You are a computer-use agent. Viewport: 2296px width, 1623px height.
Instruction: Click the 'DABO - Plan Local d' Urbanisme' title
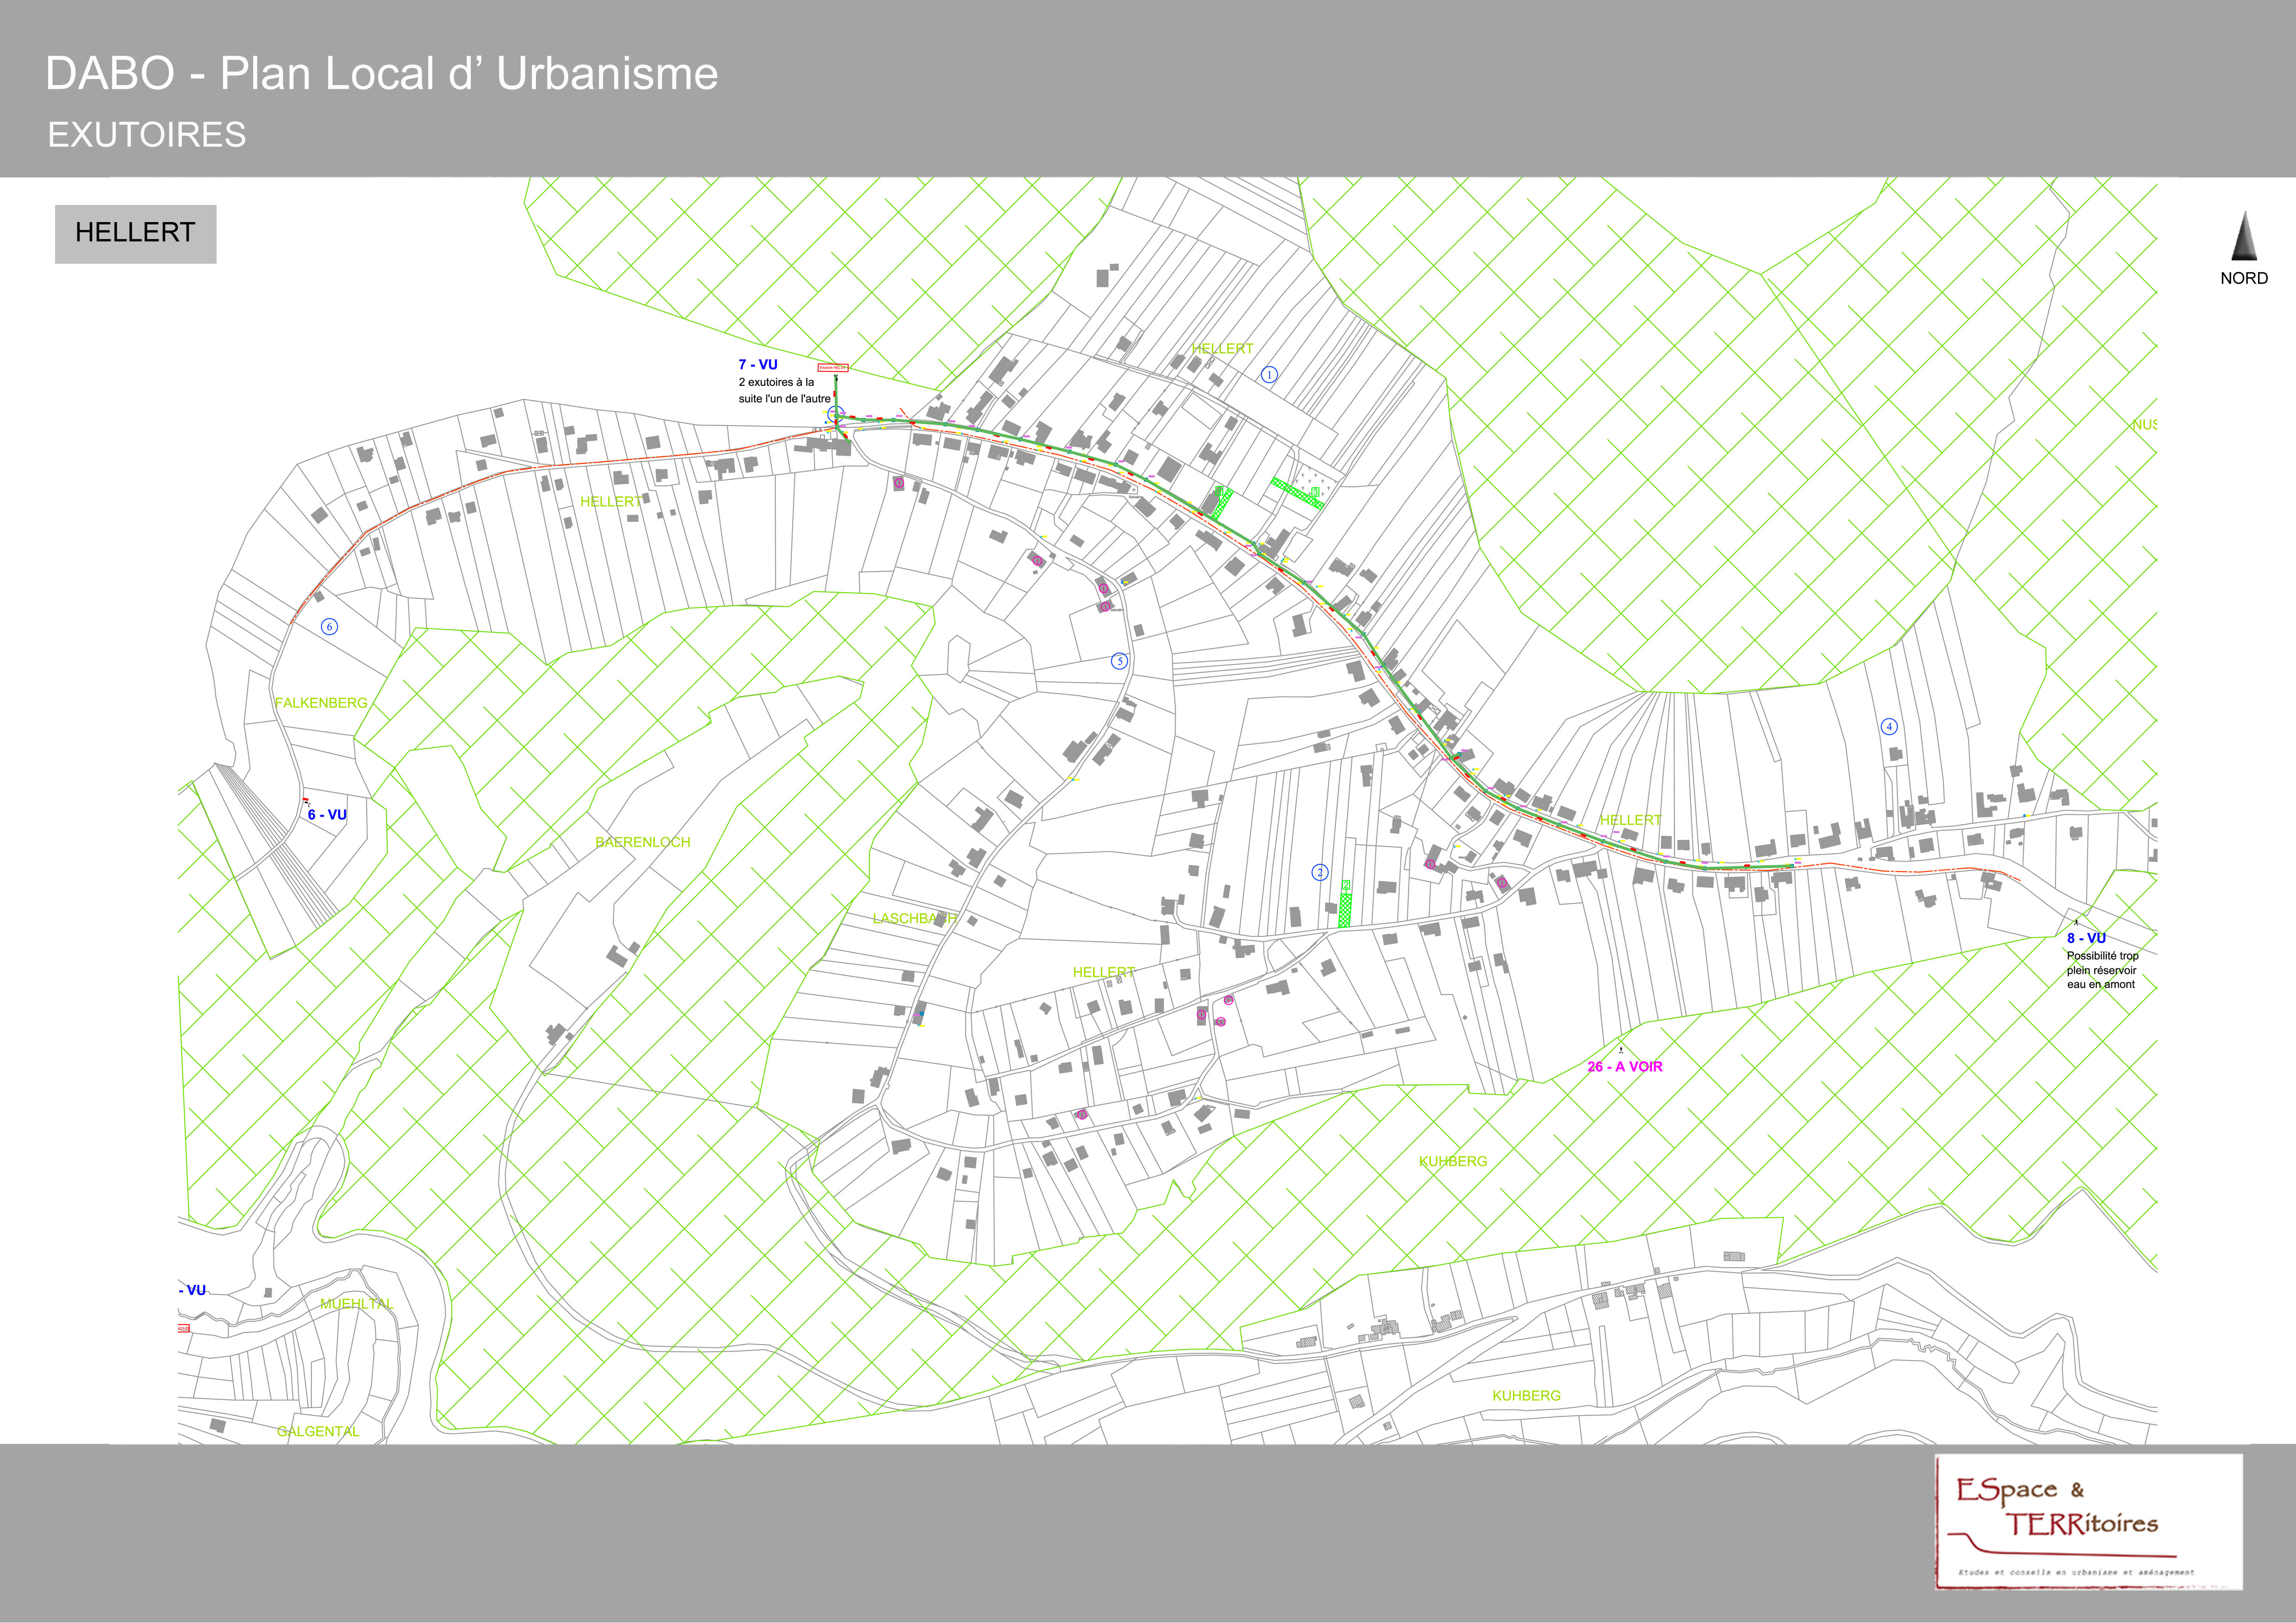[x=381, y=74]
